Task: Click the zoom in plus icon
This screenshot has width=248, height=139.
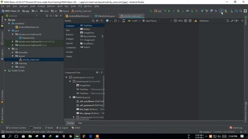Action: (186, 21)
